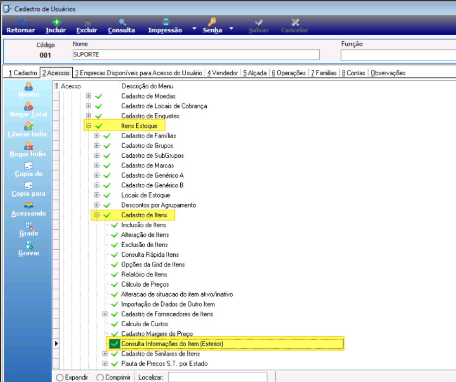Click the Senha key icon
The image size is (456, 382).
[x=212, y=22]
